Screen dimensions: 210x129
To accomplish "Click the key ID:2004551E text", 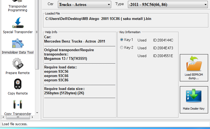I will [x=163, y=56].
